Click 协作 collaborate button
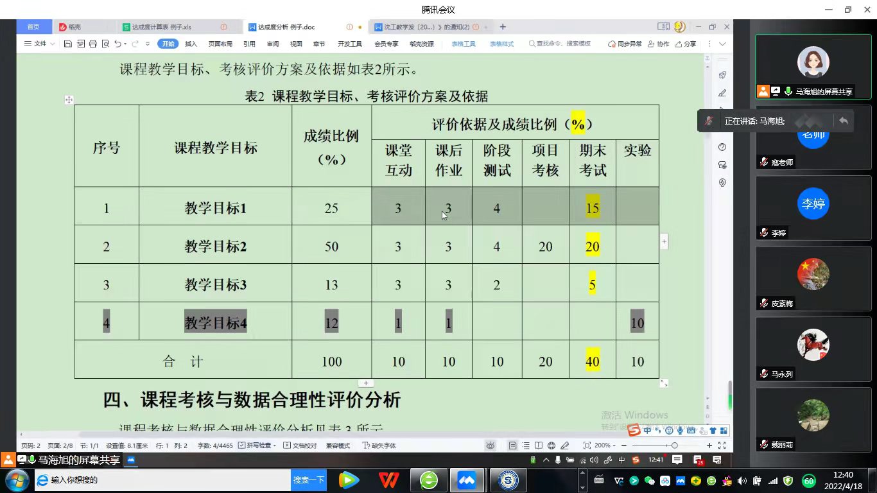This screenshot has height=493, width=877. [x=659, y=44]
